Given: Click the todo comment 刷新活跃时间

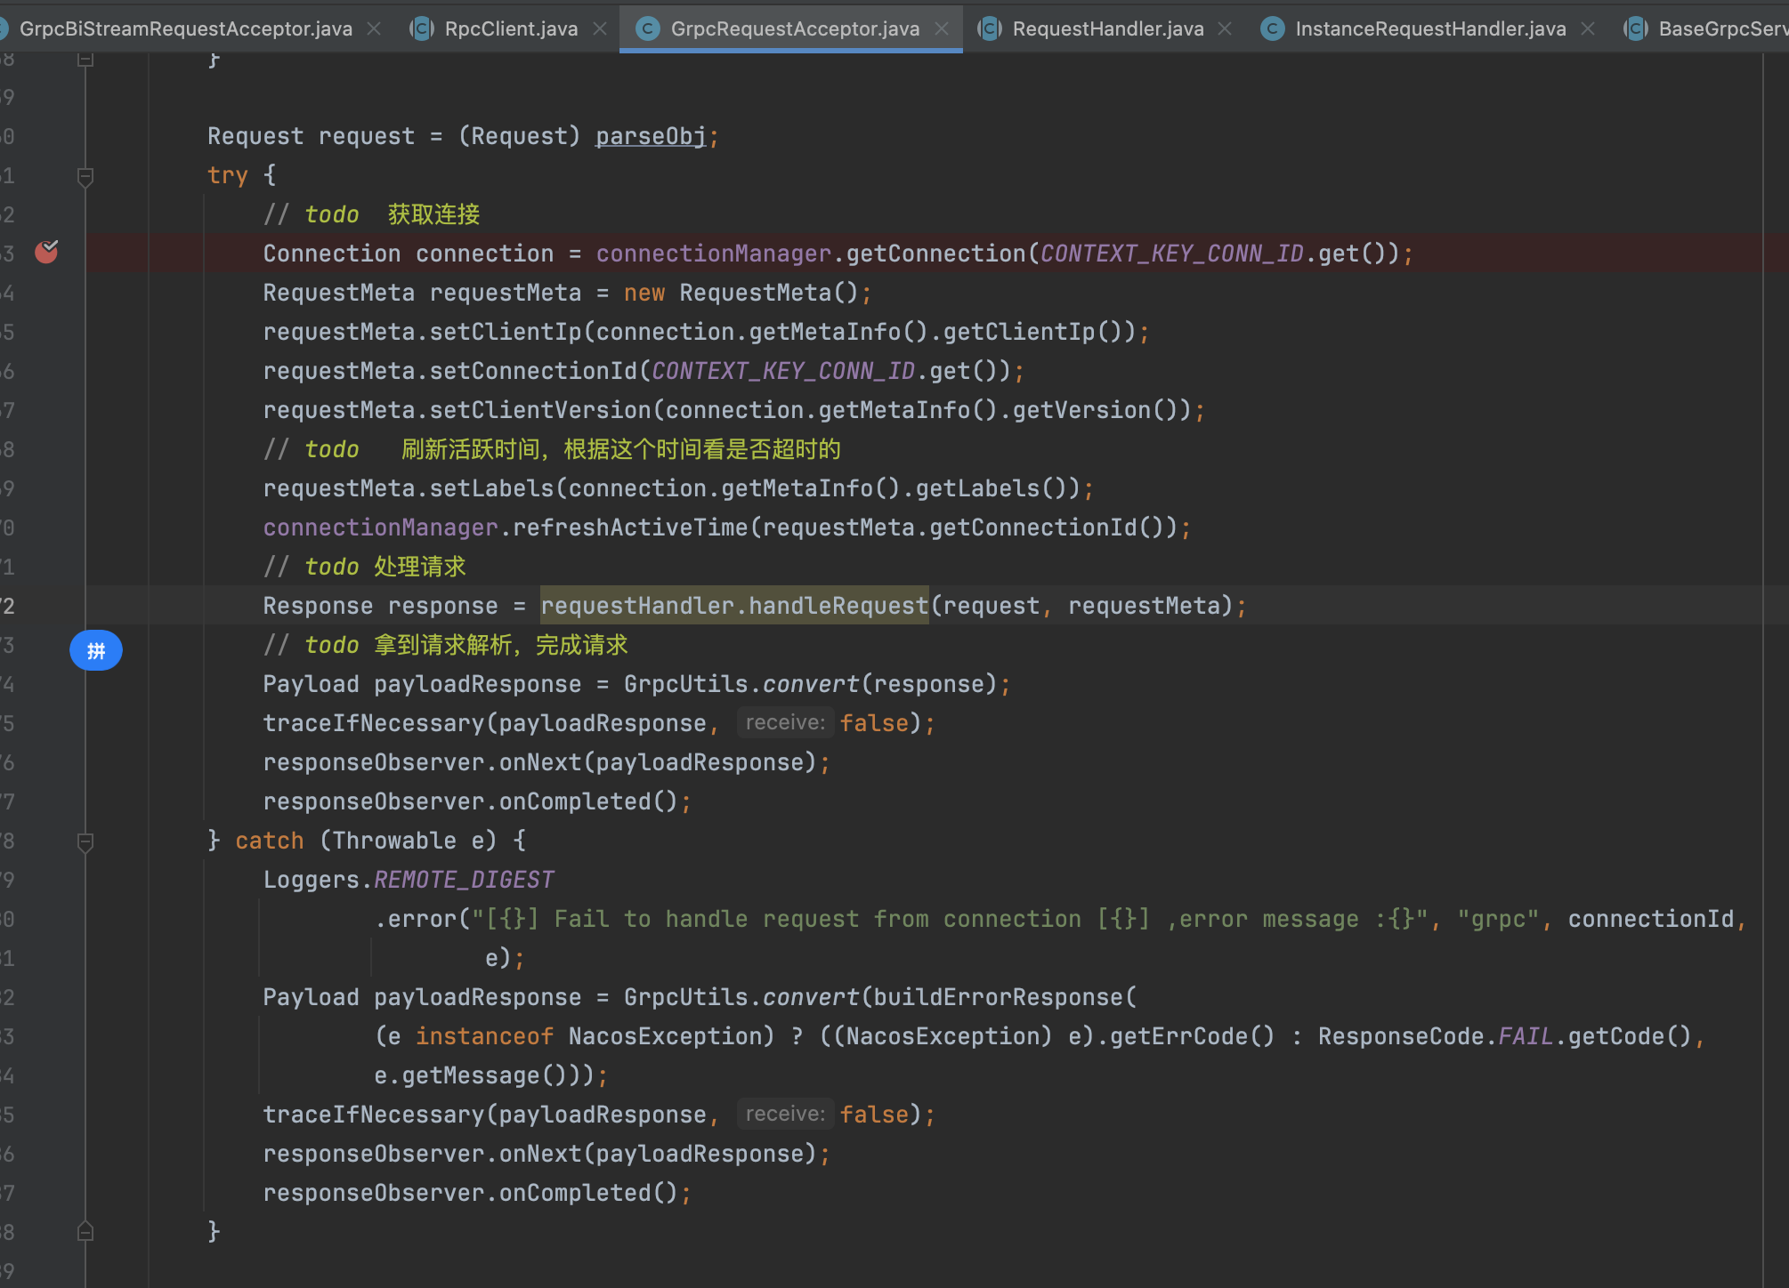Looking at the screenshot, I should pyautogui.click(x=552, y=449).
